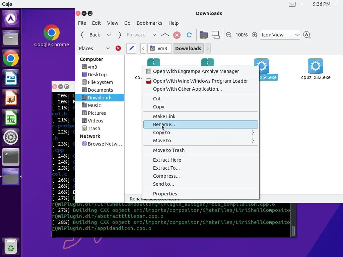This screenshot has width=343, height=257.
Task: Open the Home folder toolbar icon
Action: [x=203, y=35]
